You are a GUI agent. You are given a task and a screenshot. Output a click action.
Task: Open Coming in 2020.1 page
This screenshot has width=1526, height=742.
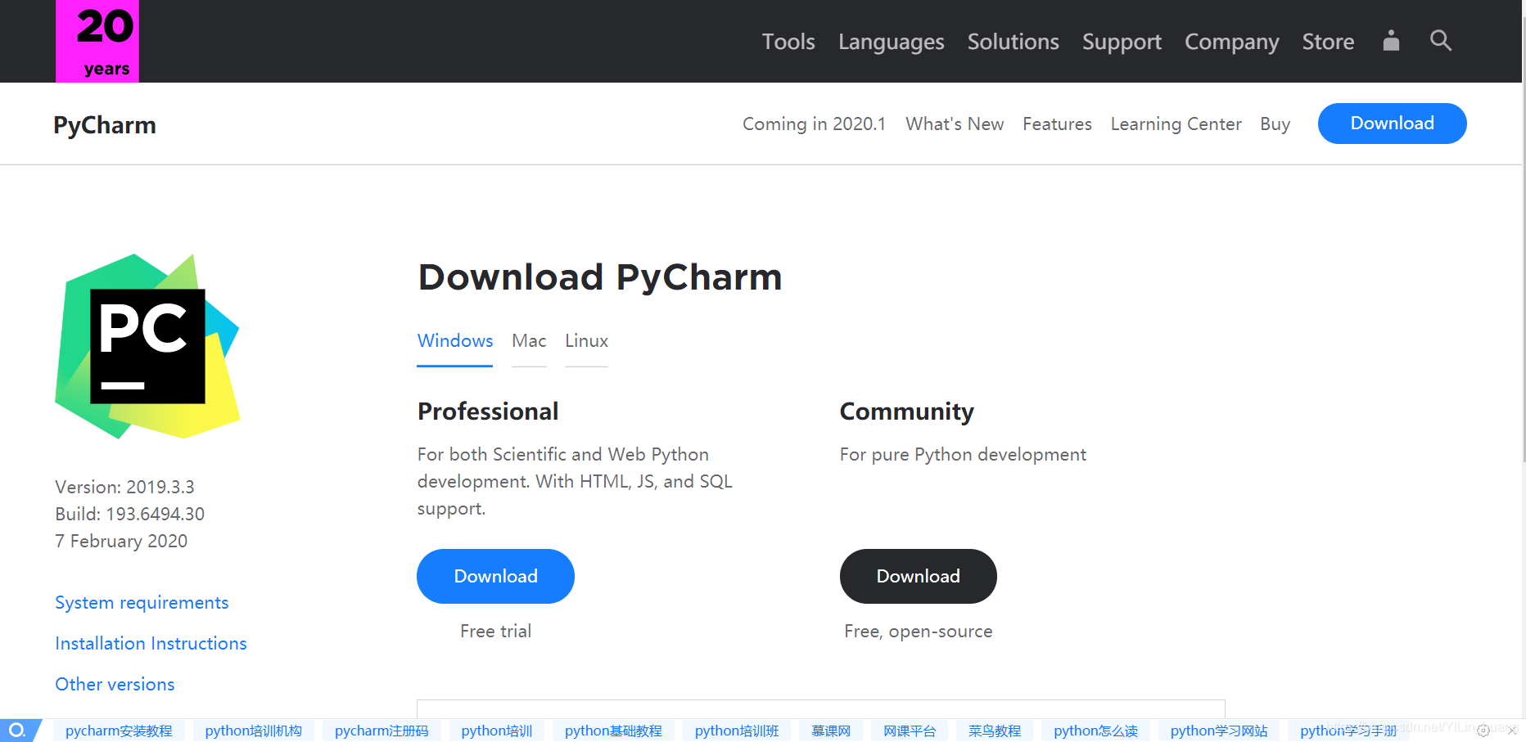814,124
